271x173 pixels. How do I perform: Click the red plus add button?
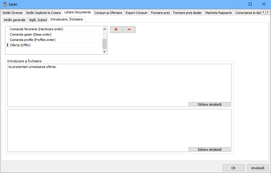pos(116,29)
